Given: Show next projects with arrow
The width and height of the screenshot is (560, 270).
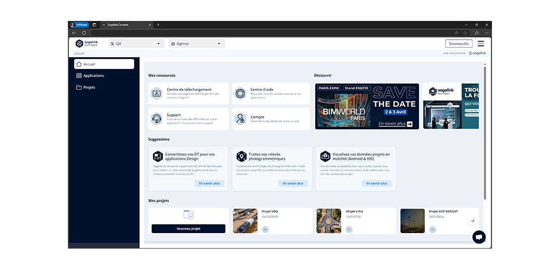Looking at the screenshot, I should tap(472, 221).
